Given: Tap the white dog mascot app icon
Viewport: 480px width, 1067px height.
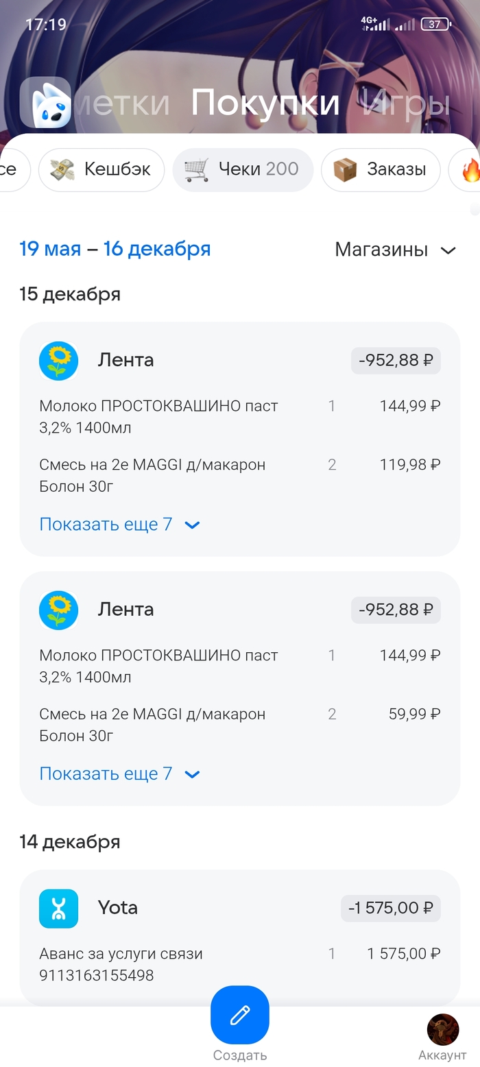Looking at the screenshot, I should pos(45,102).
